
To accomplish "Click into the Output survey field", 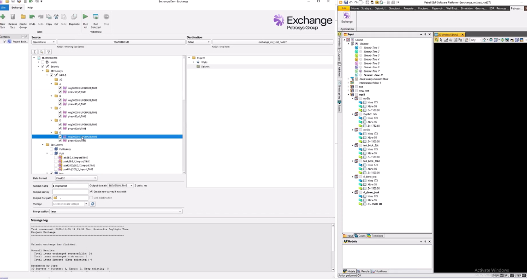I will point(70,191).
